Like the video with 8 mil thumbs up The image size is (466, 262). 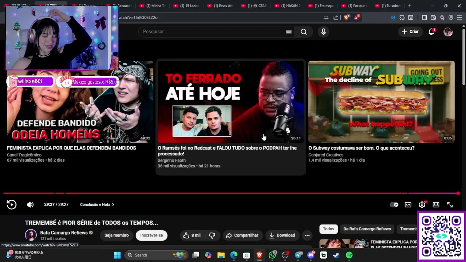coord(192,235)
